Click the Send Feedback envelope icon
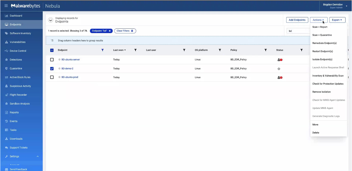The width and height of the screenshot is (352, 171). (x=7, y=169)
